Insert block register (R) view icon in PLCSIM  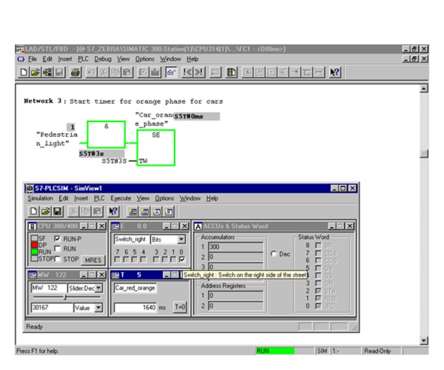tap(169, 212)
